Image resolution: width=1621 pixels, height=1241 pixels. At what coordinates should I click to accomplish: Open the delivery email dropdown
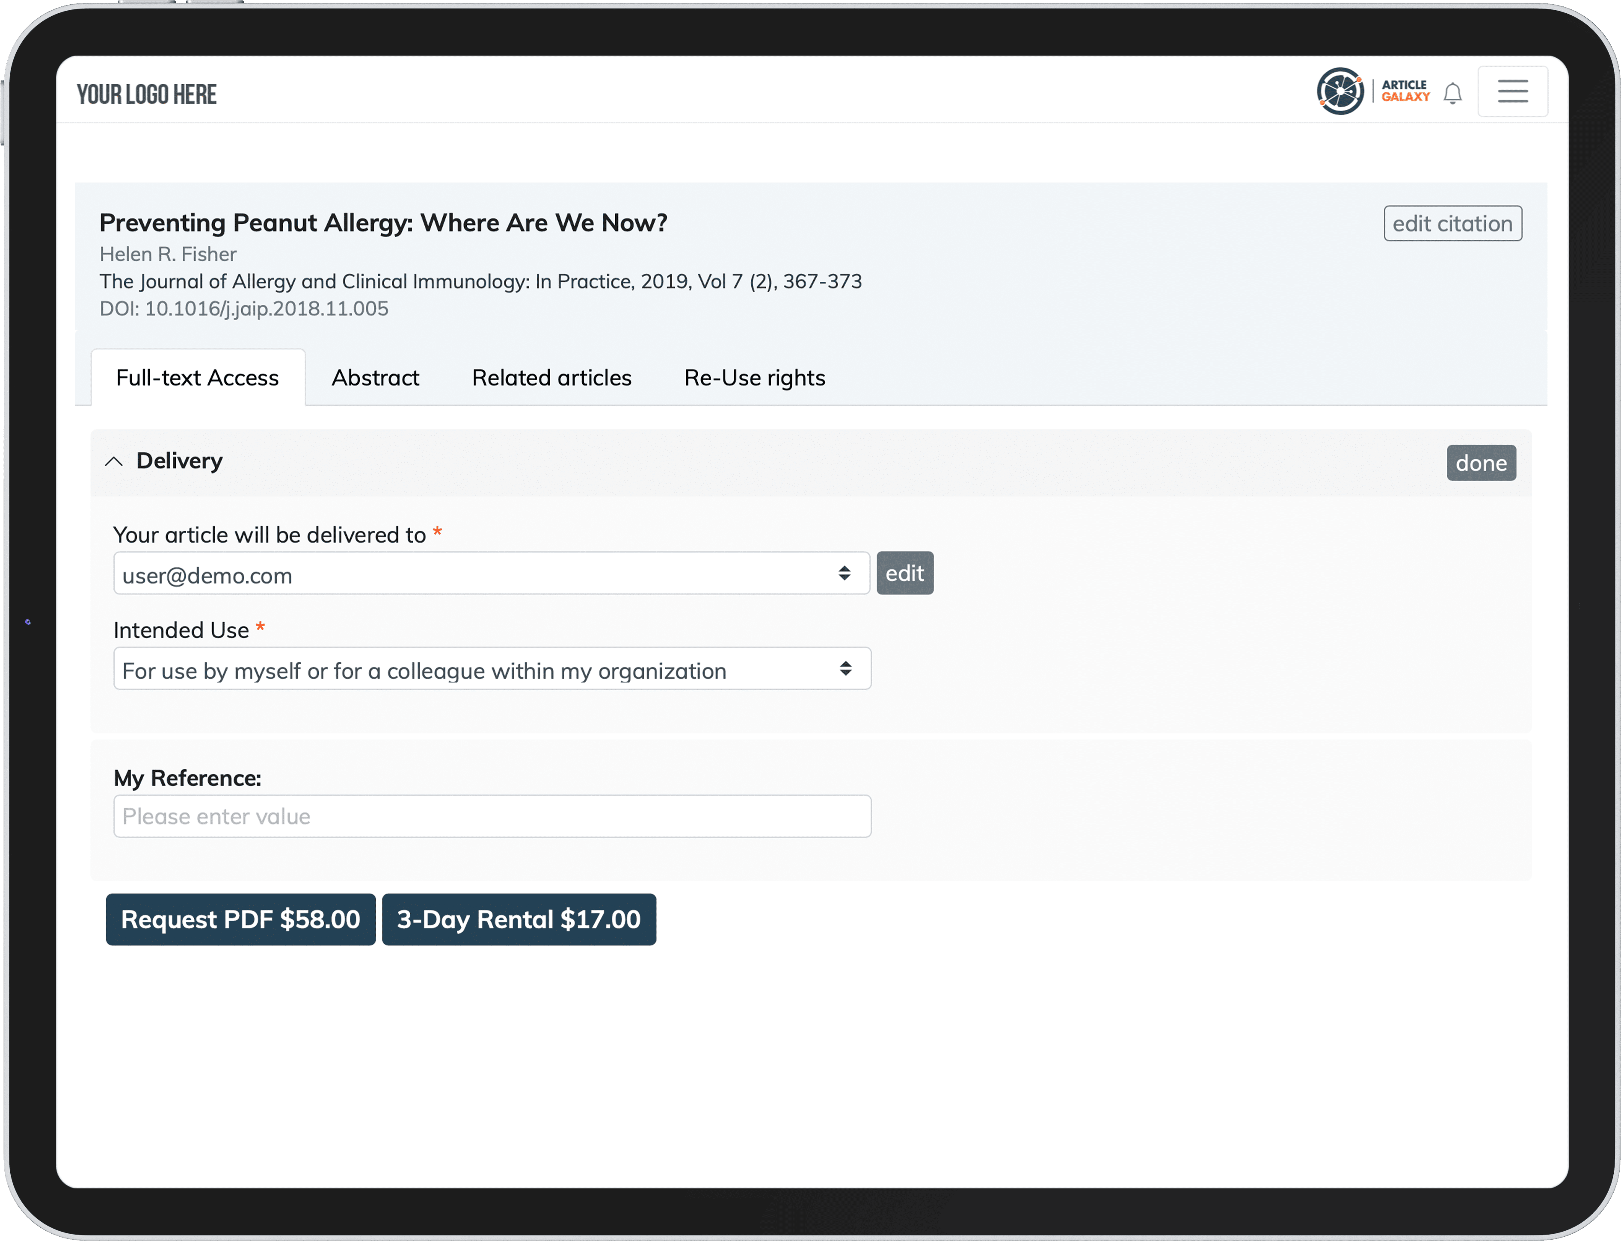tap(491, 574)
